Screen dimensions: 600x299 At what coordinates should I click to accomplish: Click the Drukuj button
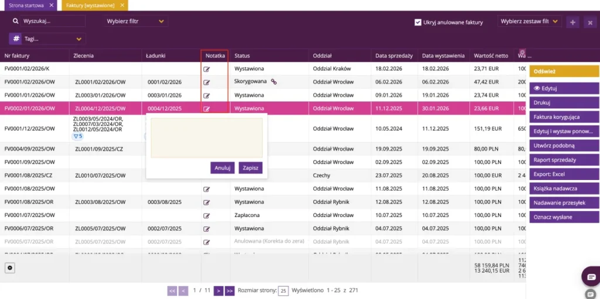[x=564, y=103]
